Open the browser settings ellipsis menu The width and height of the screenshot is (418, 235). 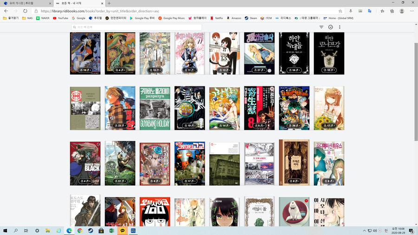click(x=411, y=11)
